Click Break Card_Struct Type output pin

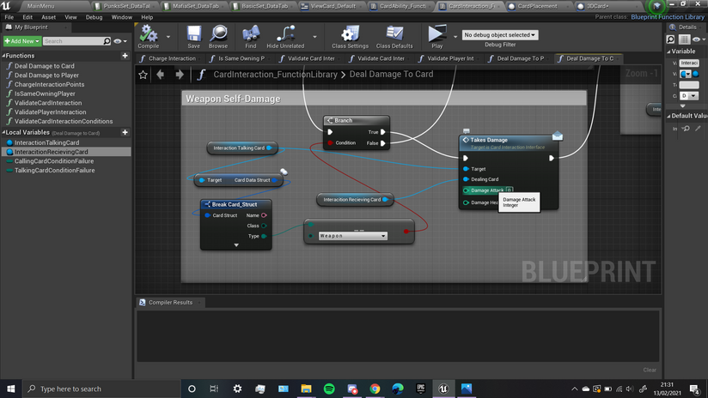(264, 236)
